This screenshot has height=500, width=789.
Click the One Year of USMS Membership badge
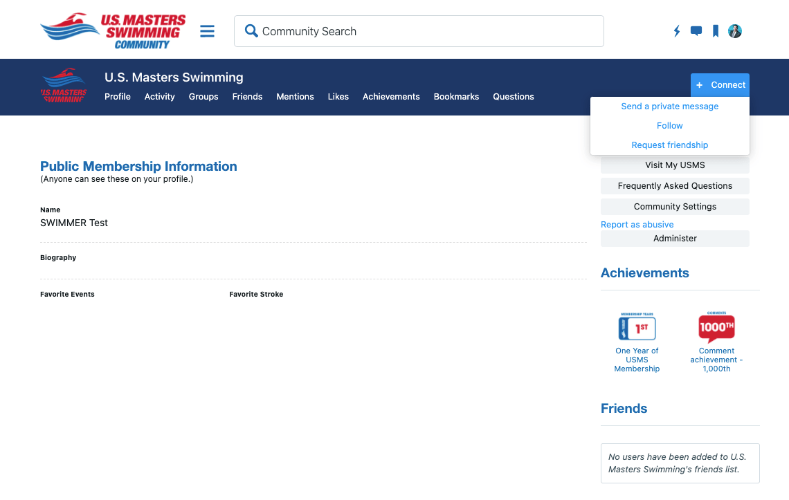coord(637,327)
